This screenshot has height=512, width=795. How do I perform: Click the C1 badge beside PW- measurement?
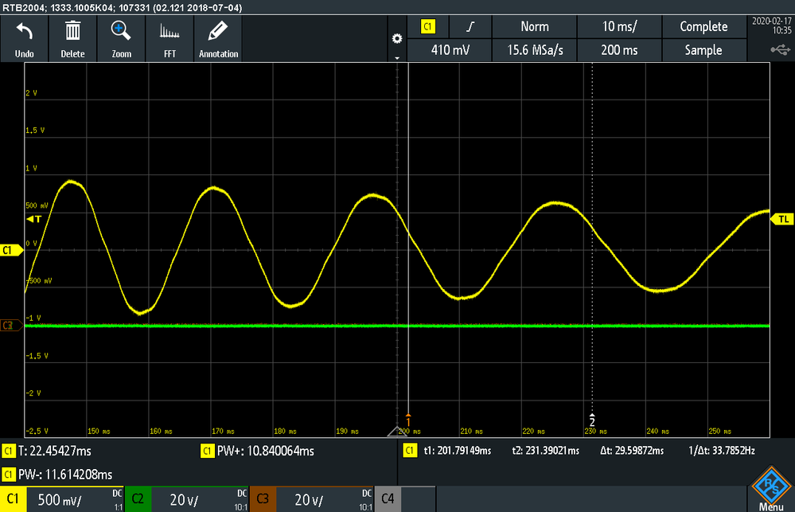(x=9, y=475)
